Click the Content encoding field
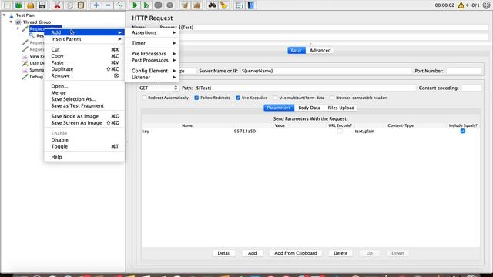 (471, 88)
